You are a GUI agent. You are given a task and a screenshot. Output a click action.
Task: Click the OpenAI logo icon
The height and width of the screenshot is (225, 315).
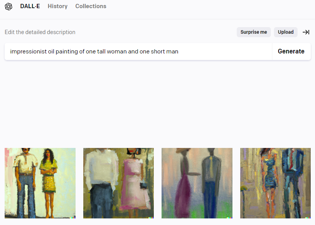(x=9, y=7)
